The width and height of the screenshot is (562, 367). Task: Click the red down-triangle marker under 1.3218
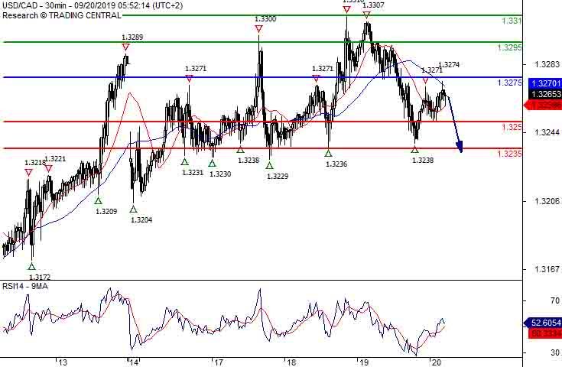[x=29, y=173]
